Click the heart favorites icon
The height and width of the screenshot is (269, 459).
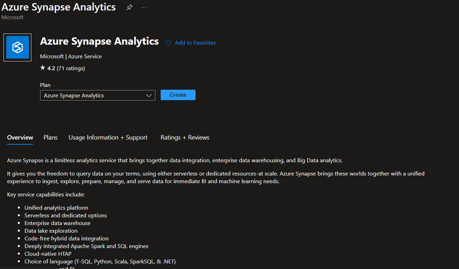click(x=168, y=43)
